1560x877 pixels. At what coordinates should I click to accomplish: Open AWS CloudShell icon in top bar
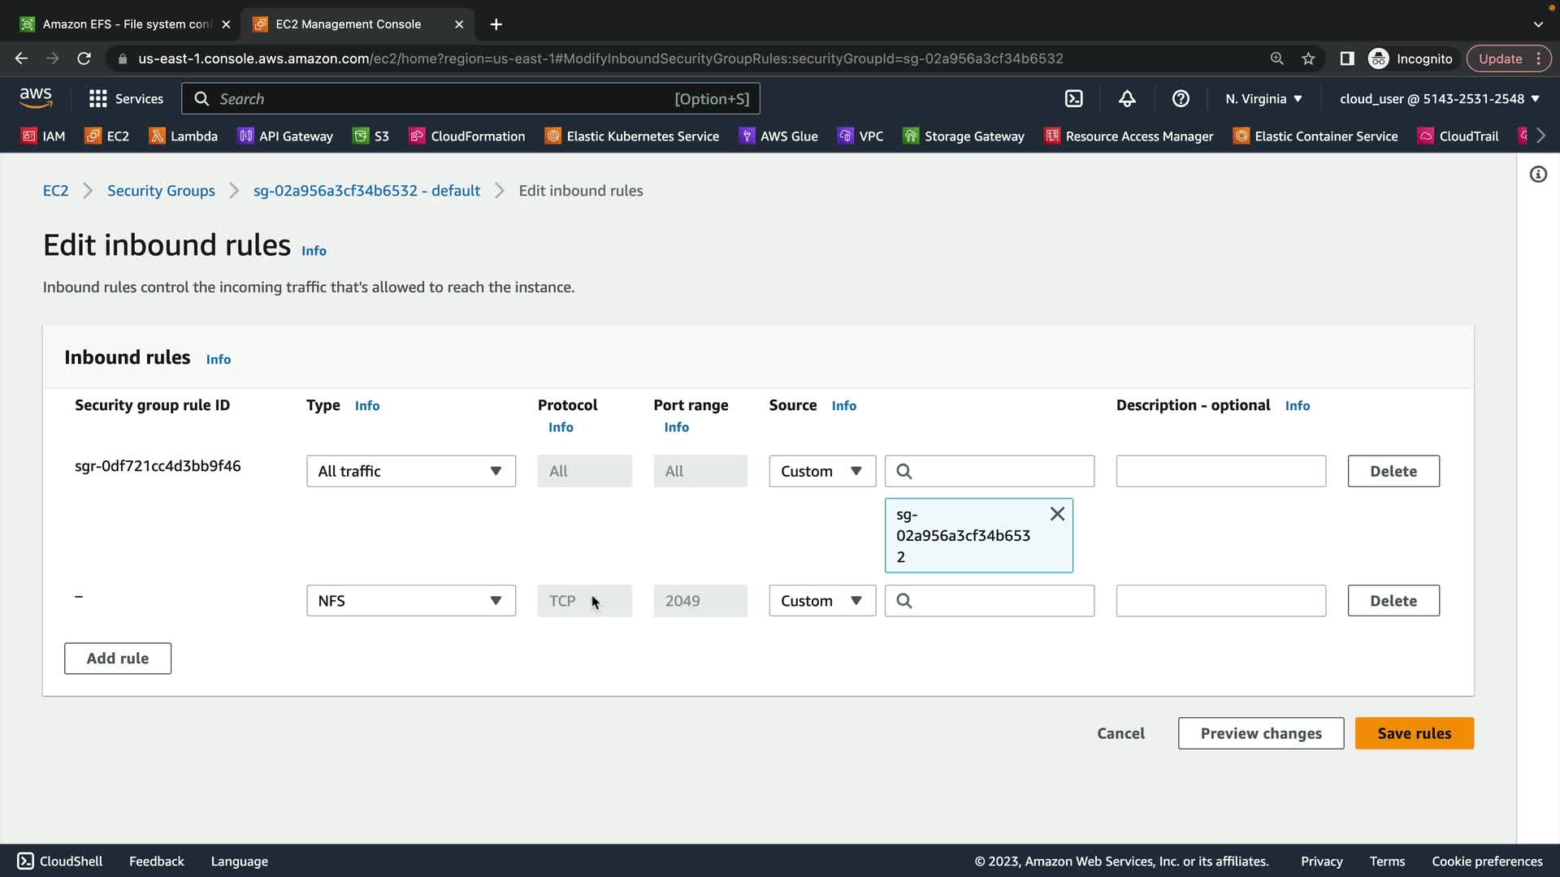1073,98
